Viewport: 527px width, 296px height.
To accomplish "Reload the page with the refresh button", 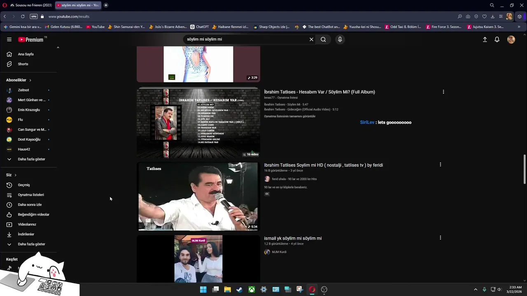I will [23, 16].
